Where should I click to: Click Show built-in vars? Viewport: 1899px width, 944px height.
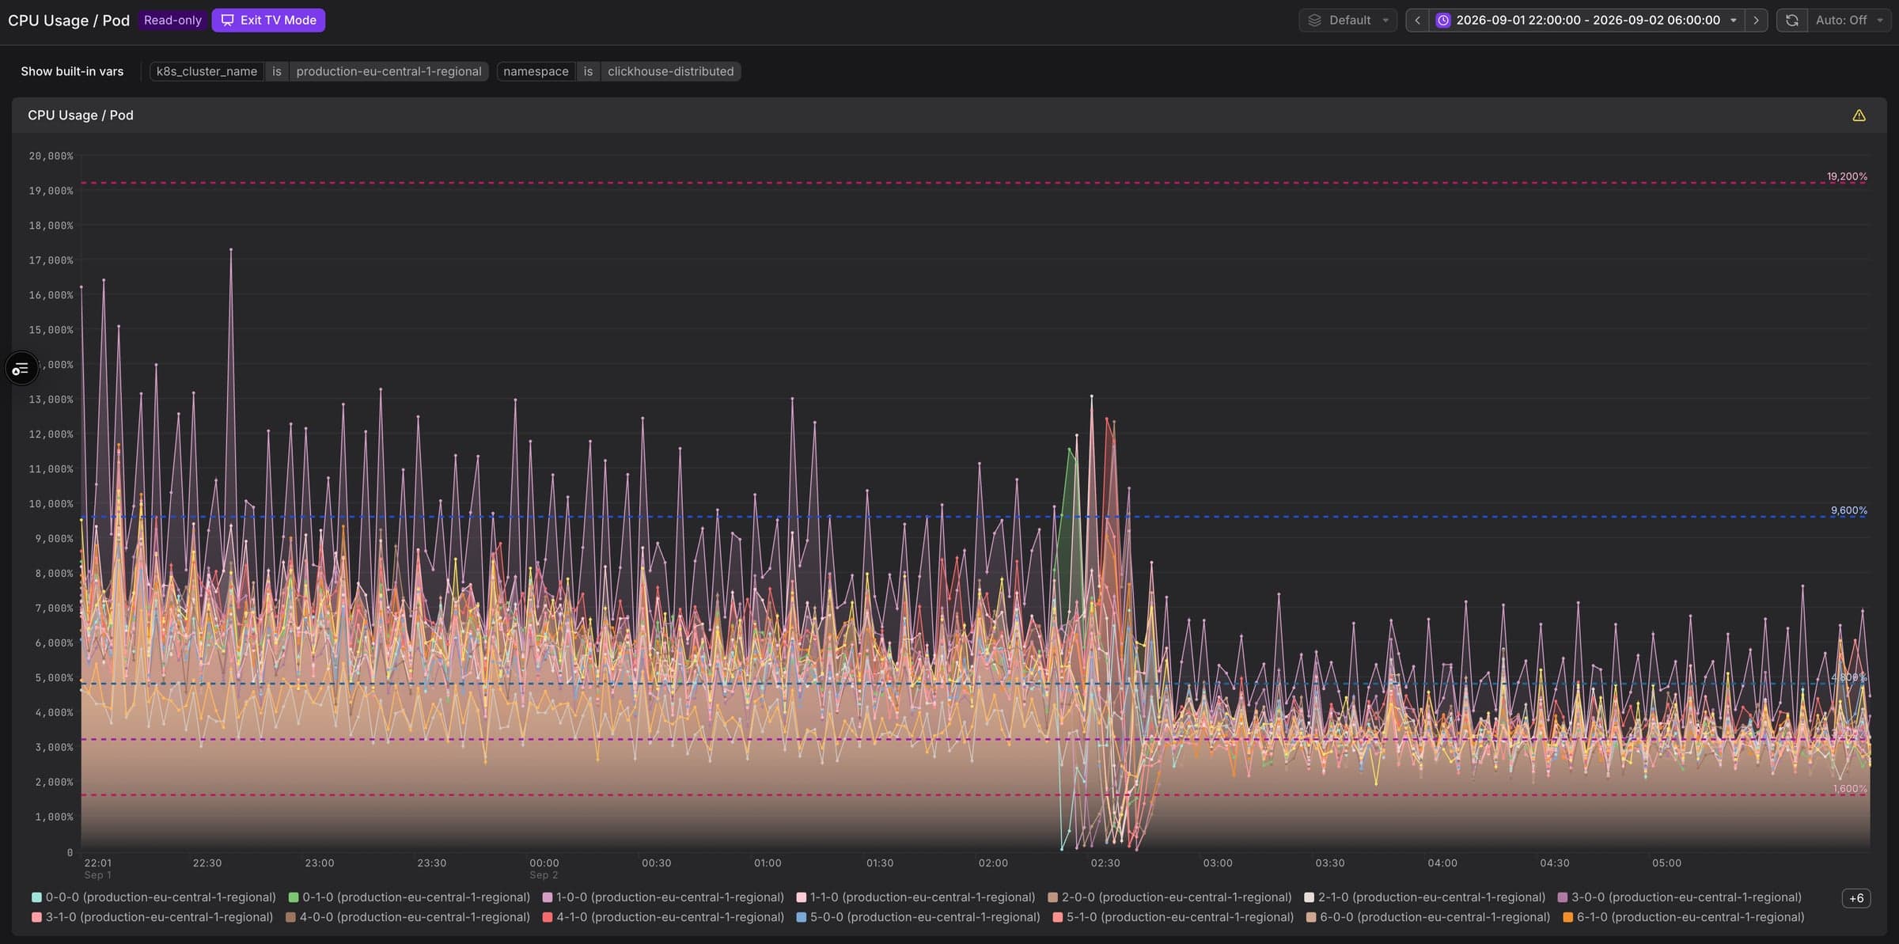click(72, 71)
